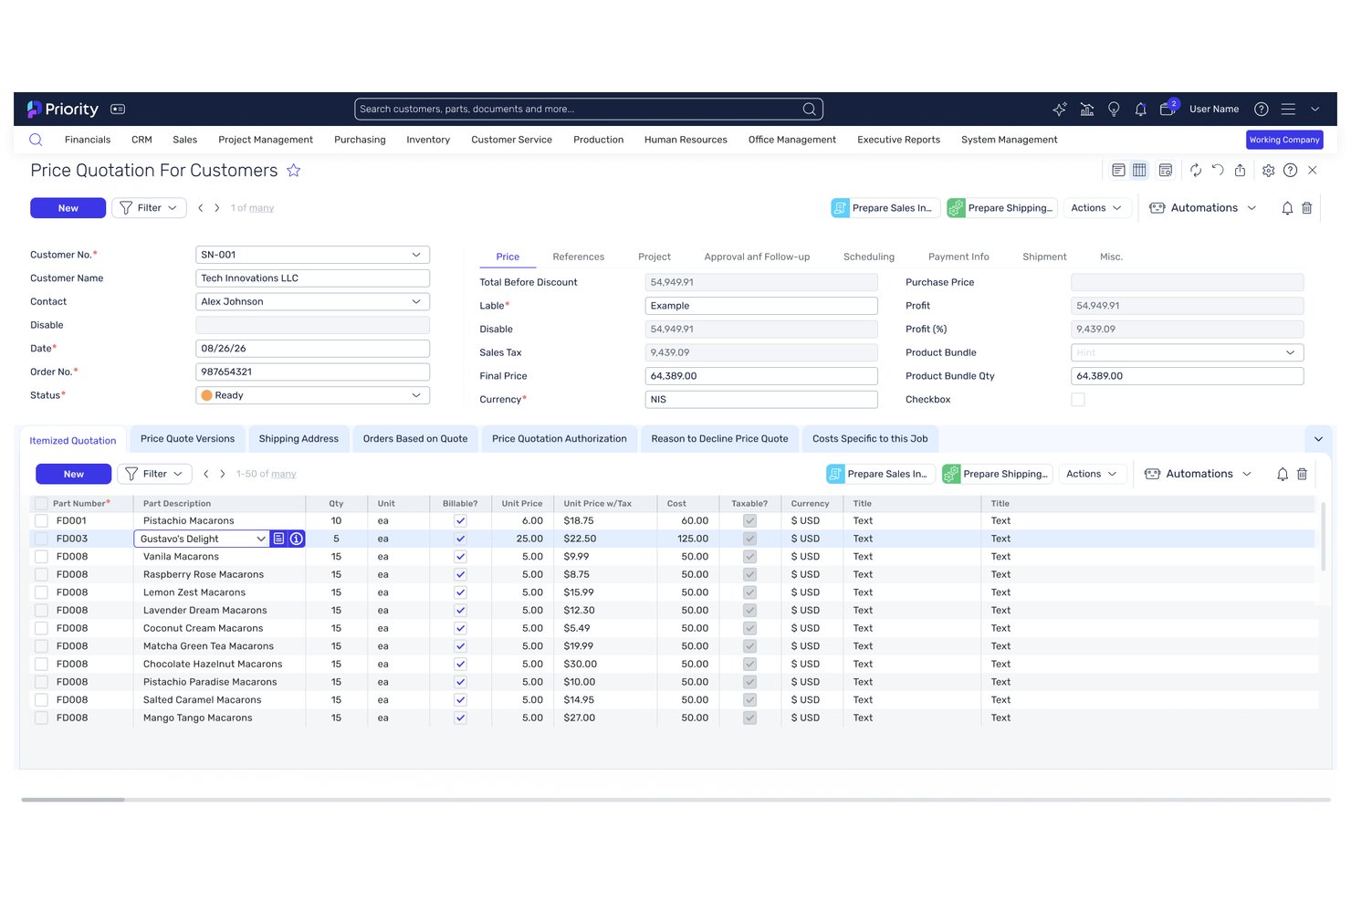Image resolution: width=1351 pixels, height=901 pixels.
Task: Open the hamburger menu in the top bar
Action: (1288, 109)
